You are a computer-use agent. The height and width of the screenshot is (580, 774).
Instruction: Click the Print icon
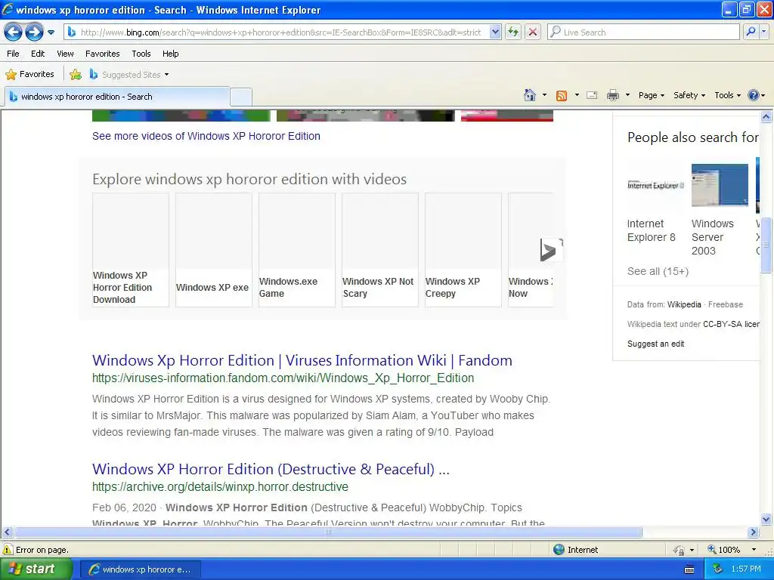(612, 95)
